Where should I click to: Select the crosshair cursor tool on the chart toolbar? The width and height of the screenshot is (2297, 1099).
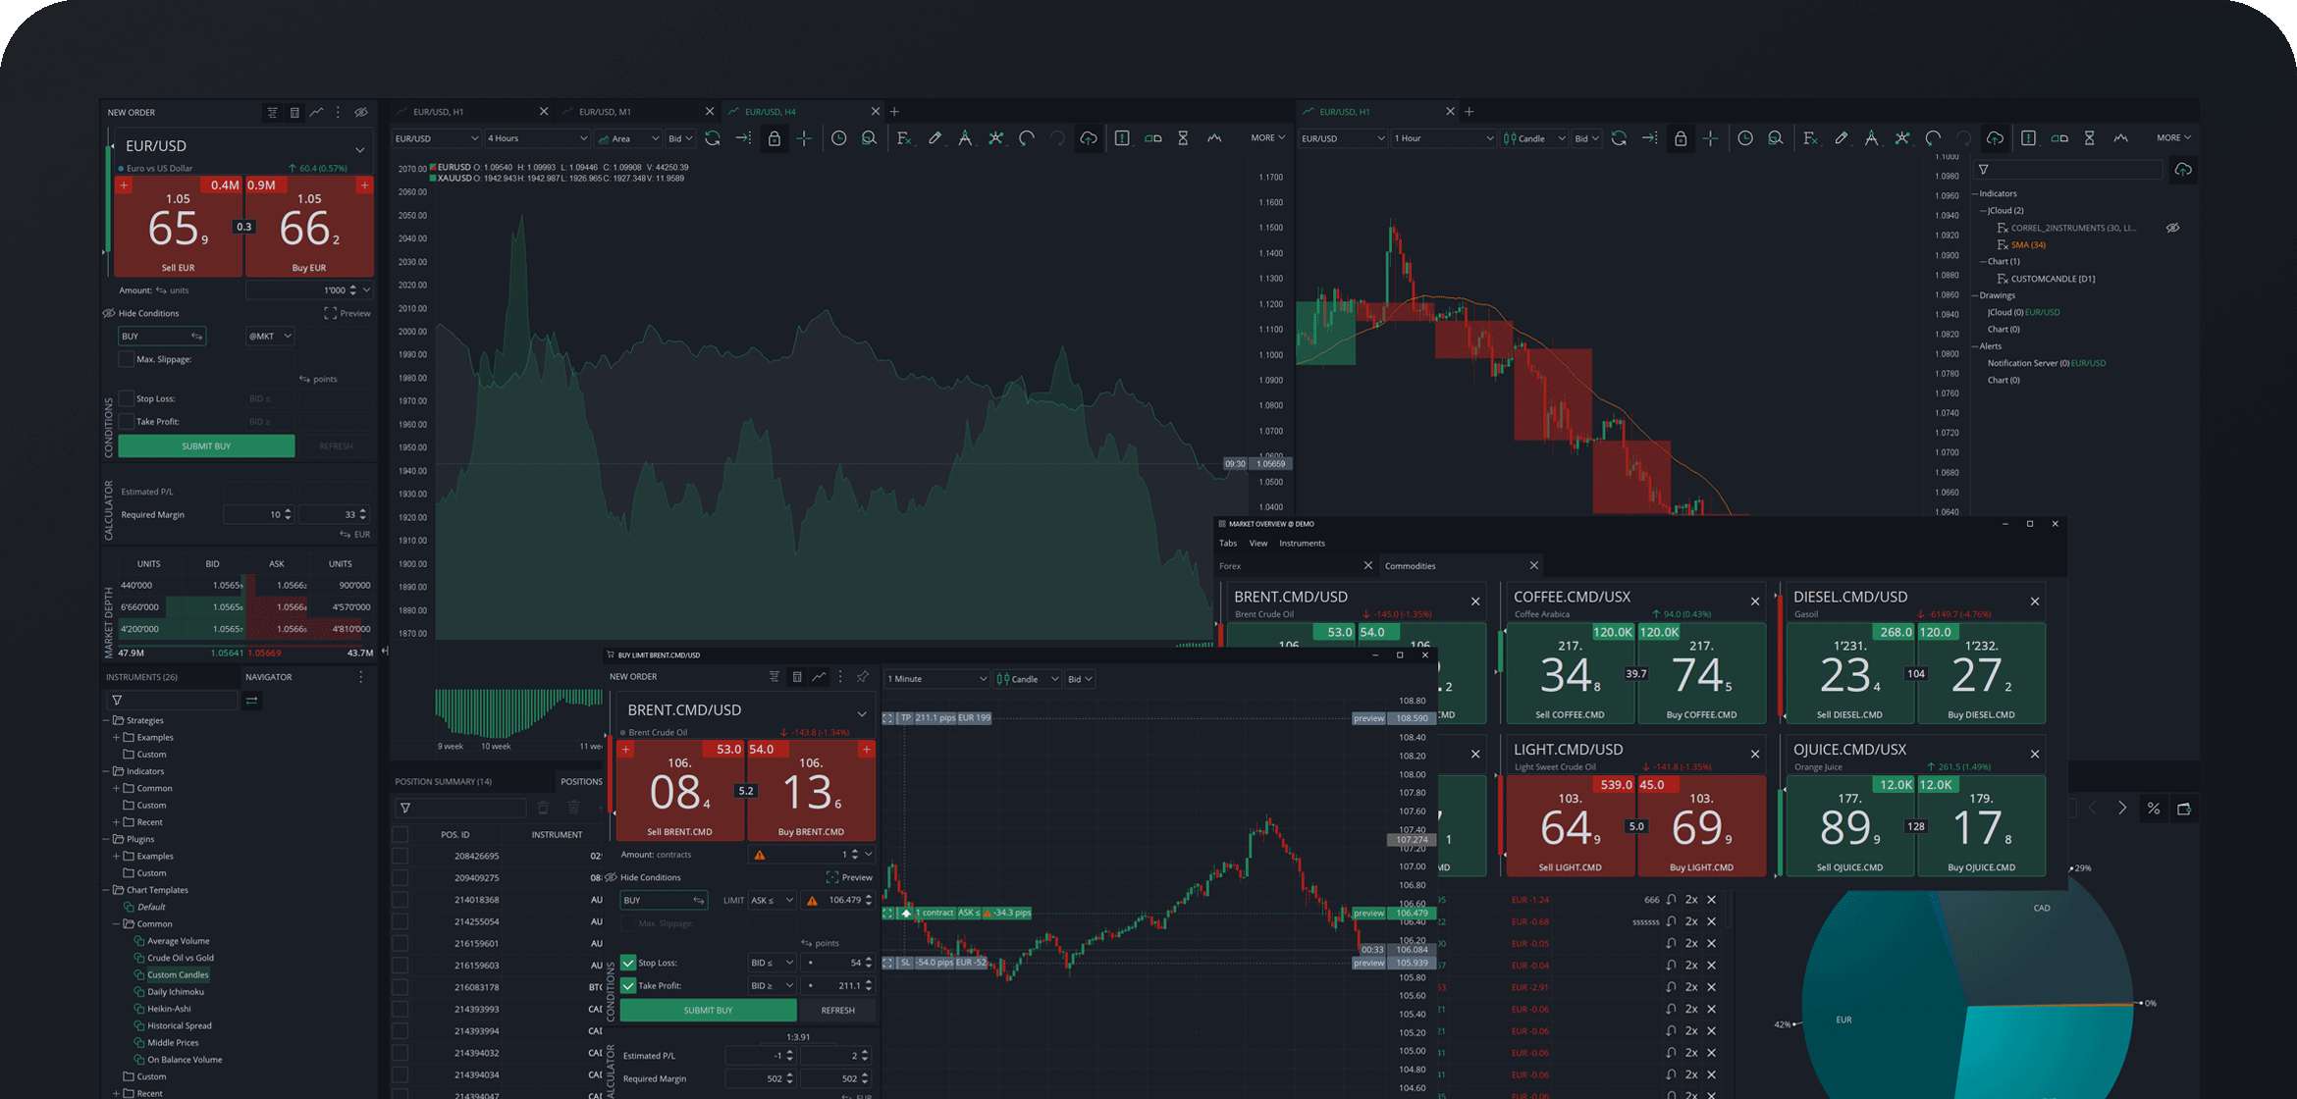point(805,138)
